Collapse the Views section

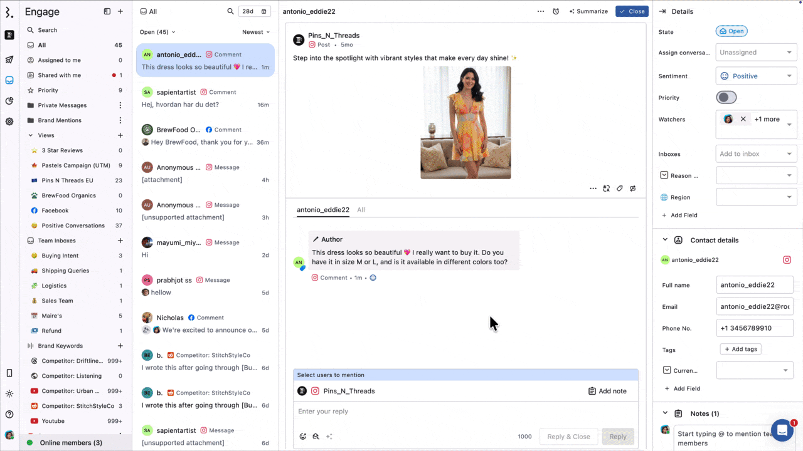pyautogui.click(x=31, y=135)
